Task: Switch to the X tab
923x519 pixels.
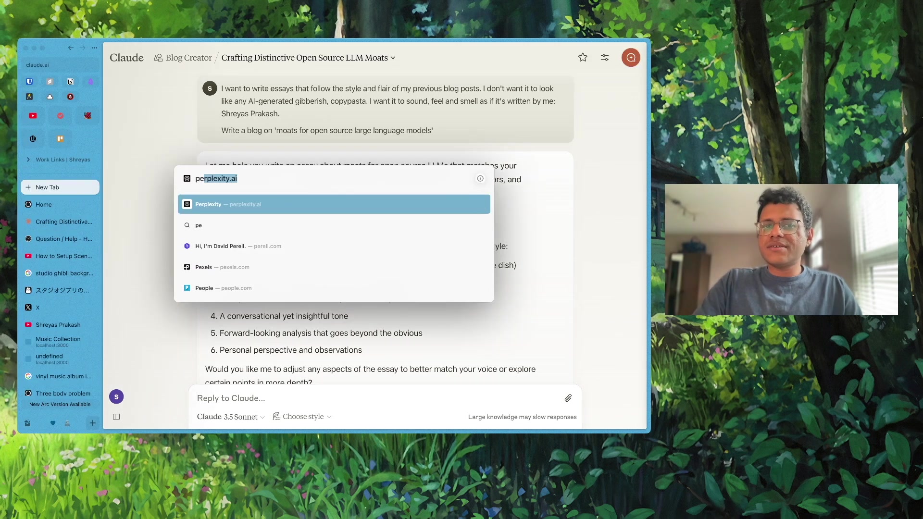Action: [x=60, y=308]
